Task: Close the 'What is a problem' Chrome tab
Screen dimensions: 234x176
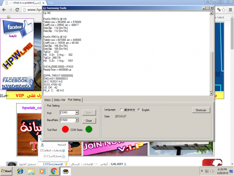Action: coord(43,3)
